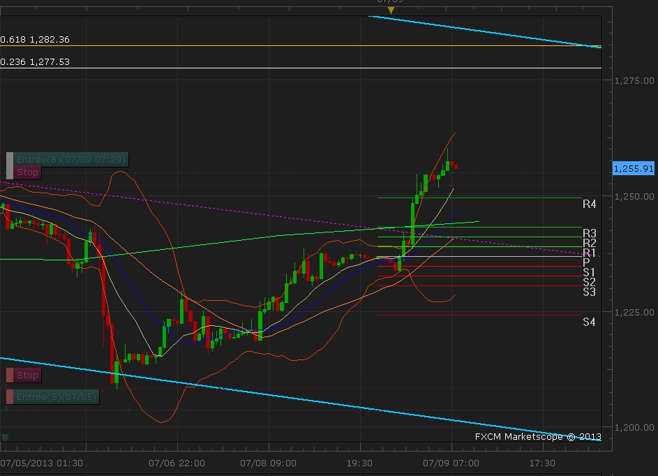Click the R4 pivot resistance label

590,204
